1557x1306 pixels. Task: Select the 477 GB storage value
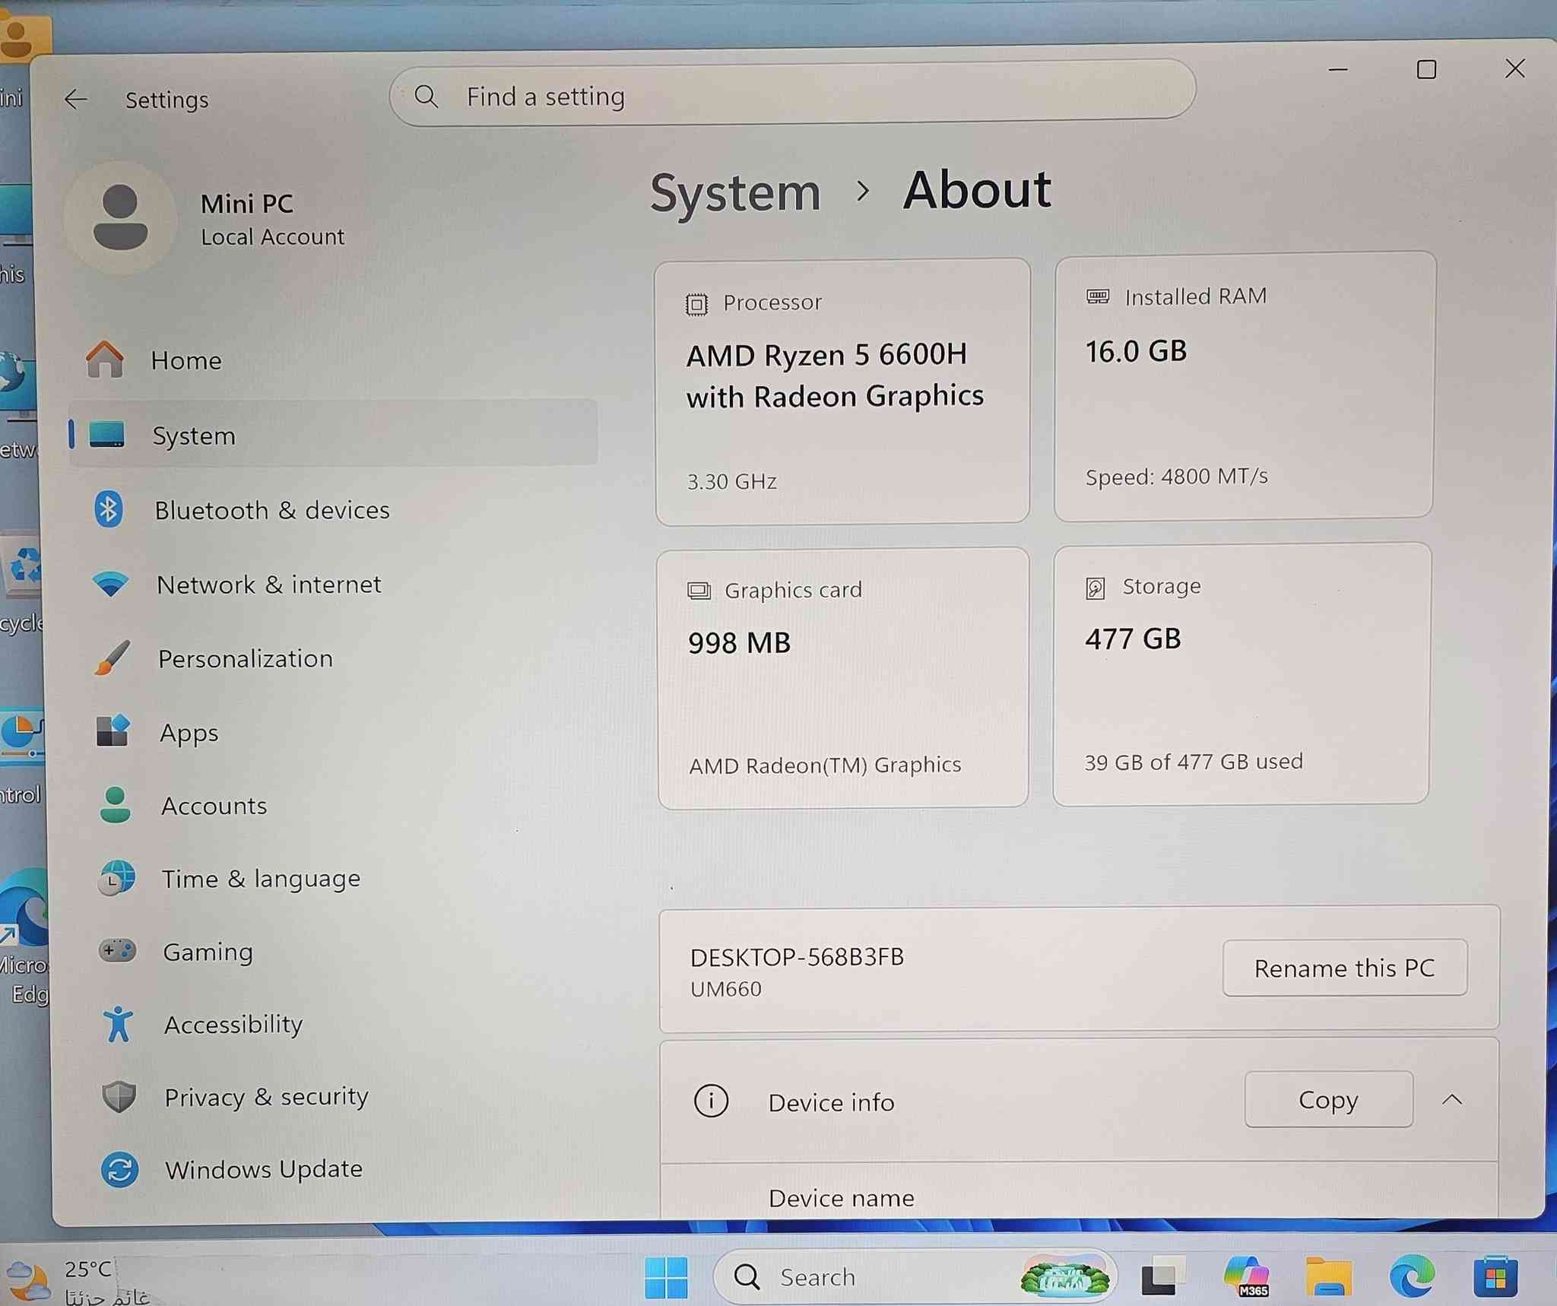tap(1133, 639)
